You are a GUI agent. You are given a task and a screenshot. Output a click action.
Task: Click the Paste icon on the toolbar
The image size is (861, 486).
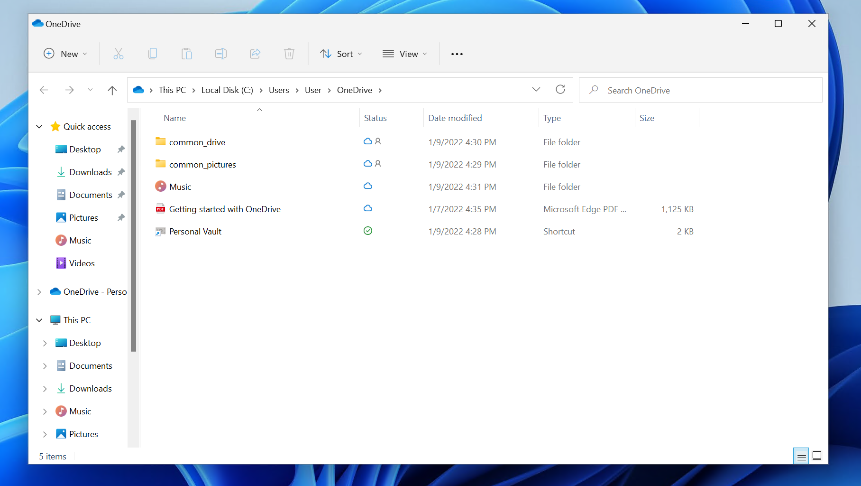tap(186, 54)
